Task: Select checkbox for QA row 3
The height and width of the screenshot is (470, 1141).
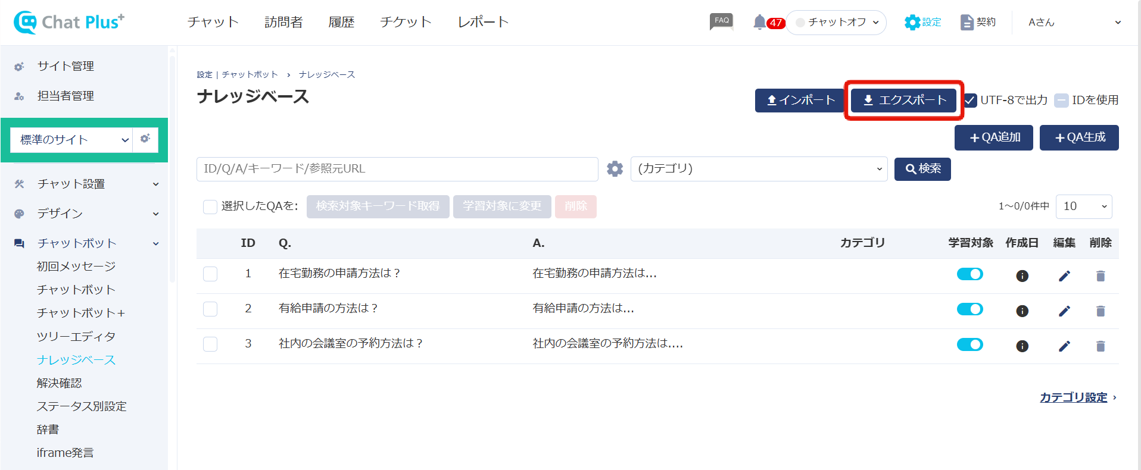Action: [210, 344]
